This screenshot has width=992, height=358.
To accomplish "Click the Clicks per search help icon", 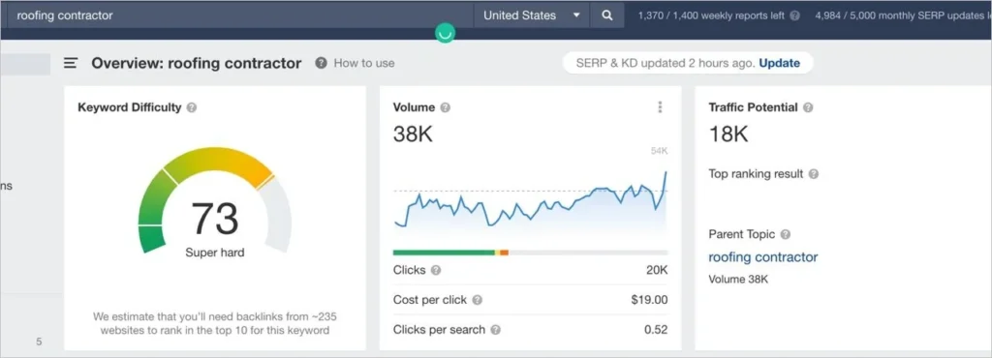I will pos(496,330).
